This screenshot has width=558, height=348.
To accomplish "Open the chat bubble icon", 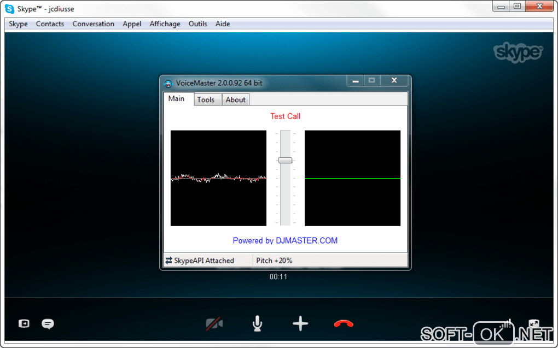I will point(48,324).
